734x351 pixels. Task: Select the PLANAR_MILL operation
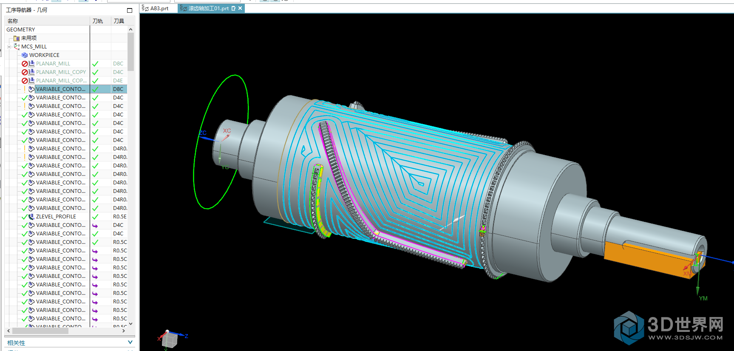click(53, 64)
